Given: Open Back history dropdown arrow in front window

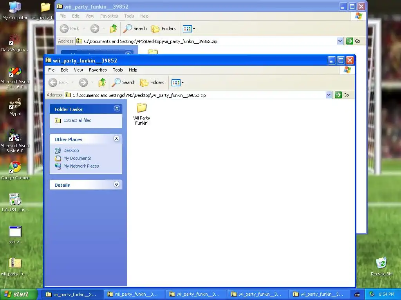Looking at the screenshot, I should (72, 82).
